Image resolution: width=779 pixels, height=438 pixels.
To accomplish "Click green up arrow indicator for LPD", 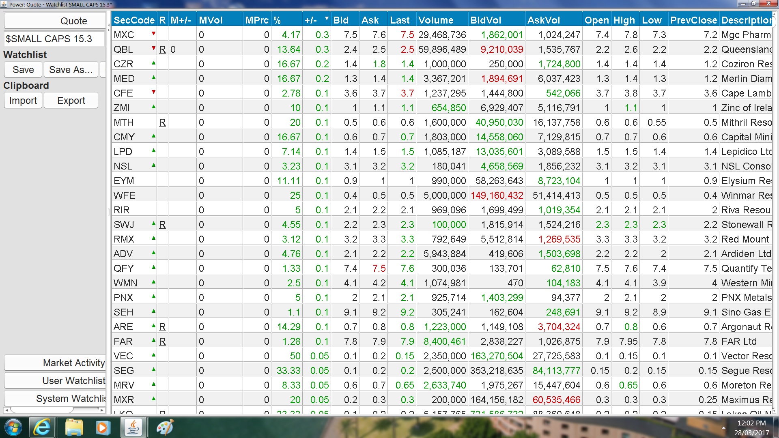I will pyautogui.click(x=153, y=150).
